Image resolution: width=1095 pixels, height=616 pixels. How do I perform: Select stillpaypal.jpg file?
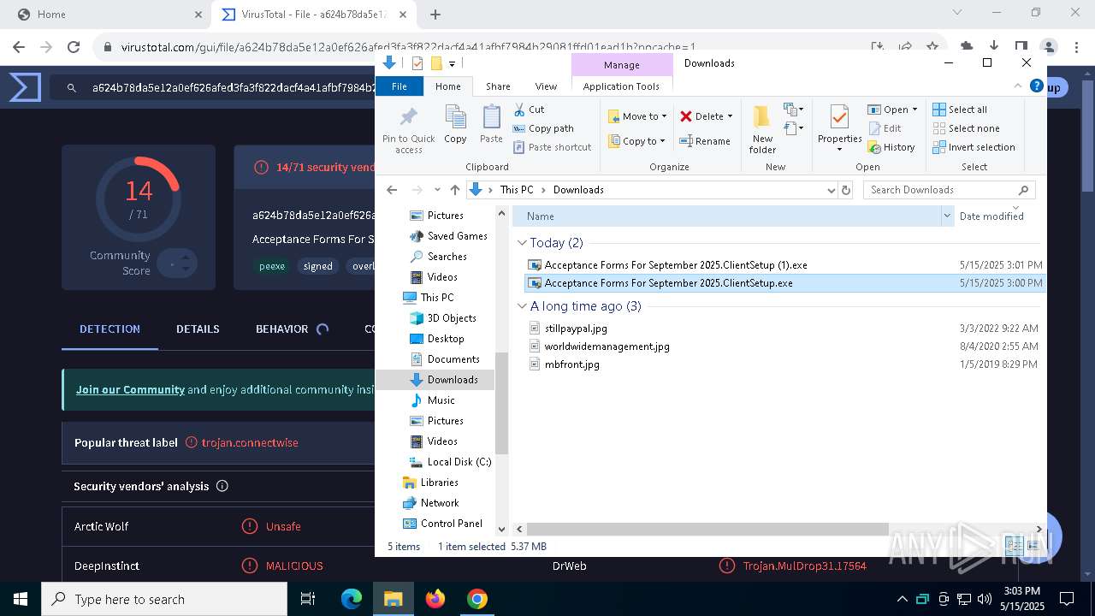click(575, 328)
